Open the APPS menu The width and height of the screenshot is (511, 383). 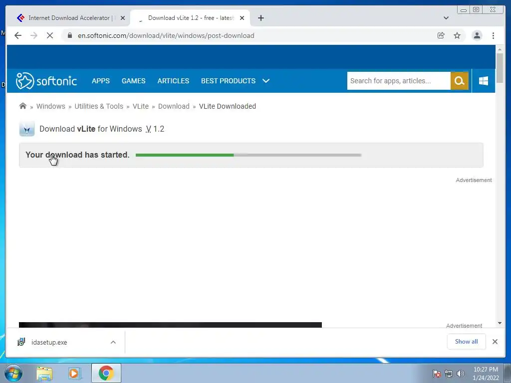(x=101, y=81)
